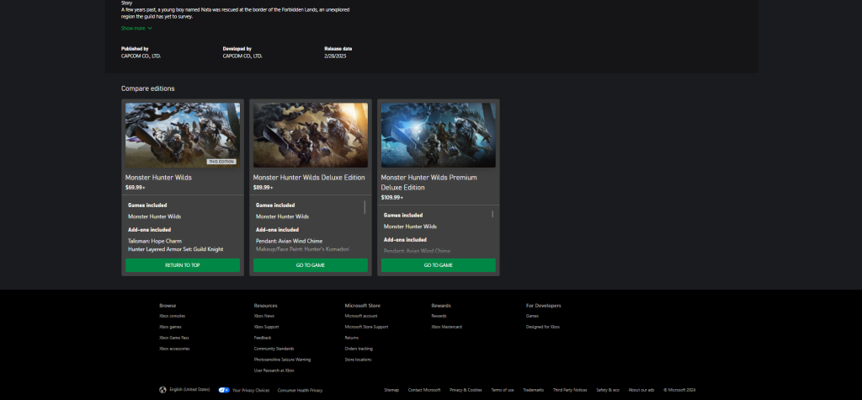Click the Return to Top button
Screen dimensions: 862x400
pyautogui.click(x=183, y=264)
